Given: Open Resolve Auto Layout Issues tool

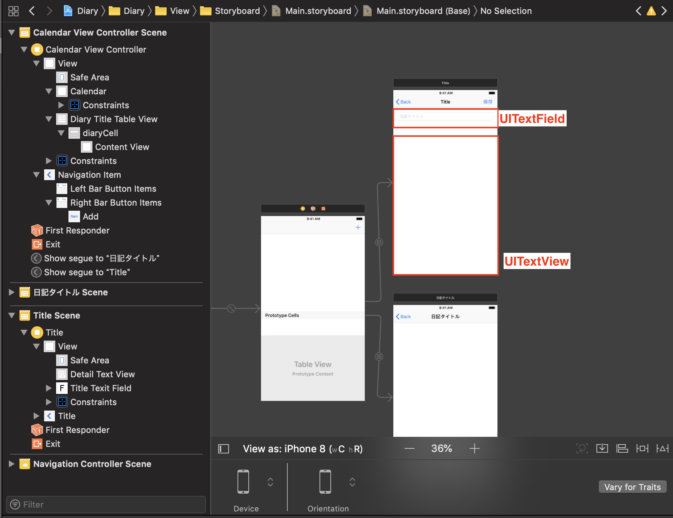Looking at the screenshot, I should pos(662,448).
